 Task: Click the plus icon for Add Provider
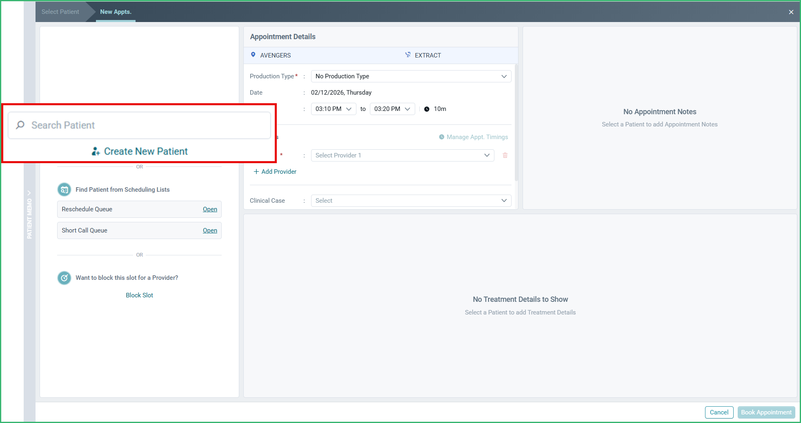click(x=256, y=172)
